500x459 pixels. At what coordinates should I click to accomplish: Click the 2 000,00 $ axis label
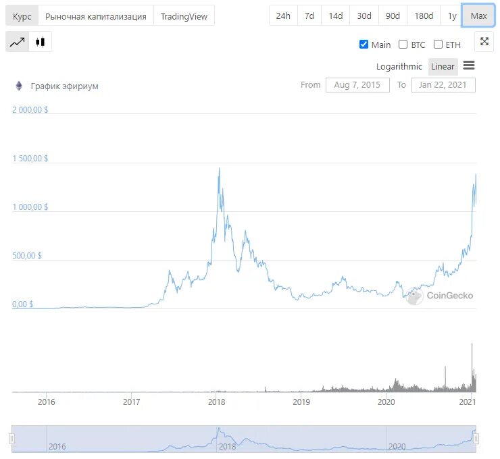pyautogui.click(x=30, y=110)
